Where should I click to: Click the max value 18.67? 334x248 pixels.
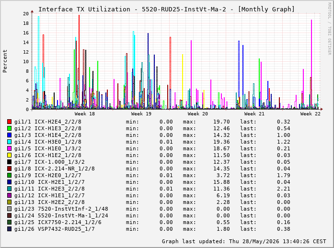(221, 148)
